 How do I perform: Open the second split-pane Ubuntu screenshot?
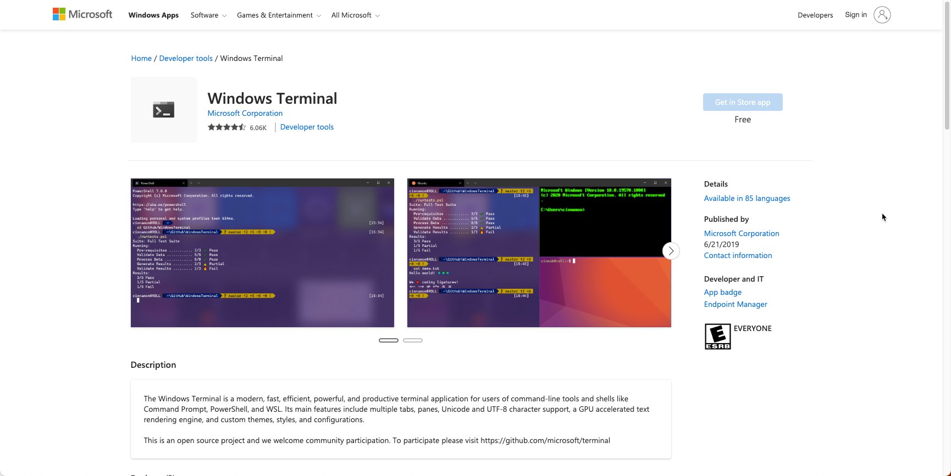(539, 253)
